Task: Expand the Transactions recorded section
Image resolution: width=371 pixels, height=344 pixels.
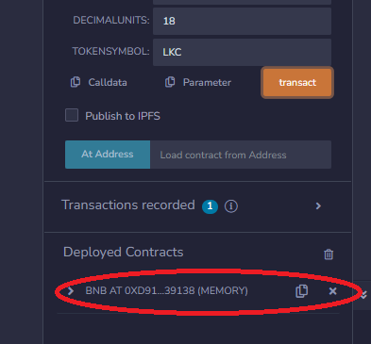Action: point(318,205)
